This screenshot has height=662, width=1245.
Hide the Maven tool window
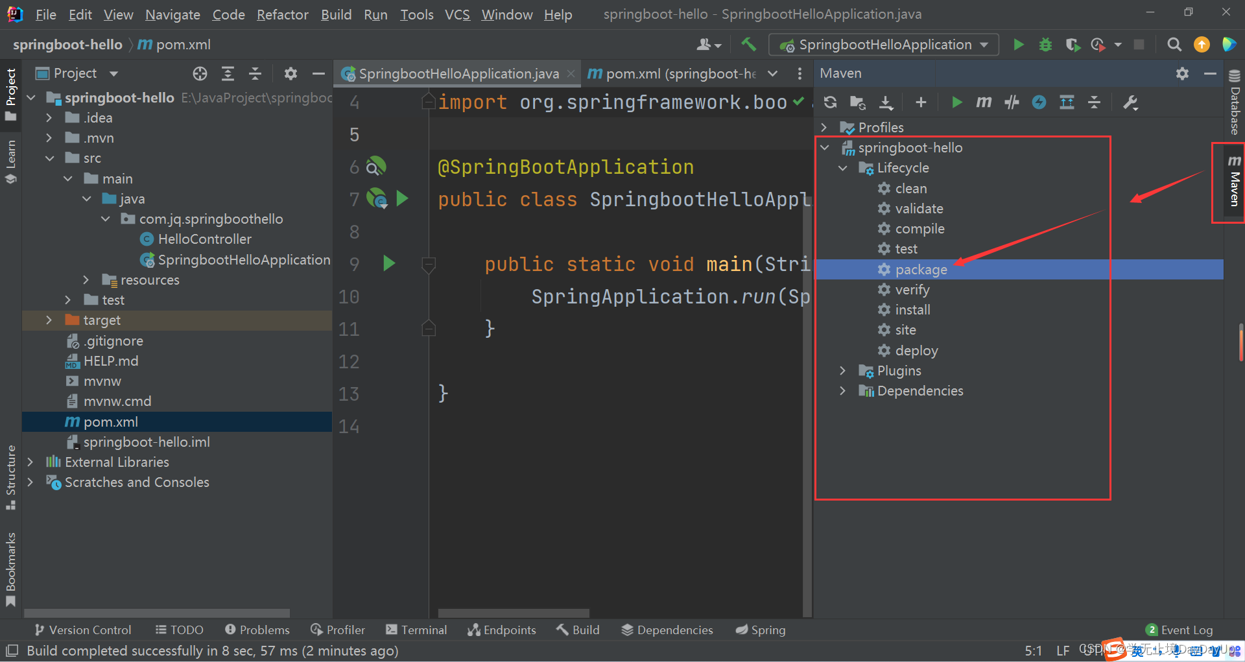pyautogui.click(x=1210, y=73)
